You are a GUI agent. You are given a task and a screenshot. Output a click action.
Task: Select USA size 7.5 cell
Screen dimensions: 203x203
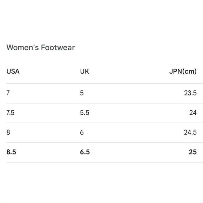tap(11, 113)
